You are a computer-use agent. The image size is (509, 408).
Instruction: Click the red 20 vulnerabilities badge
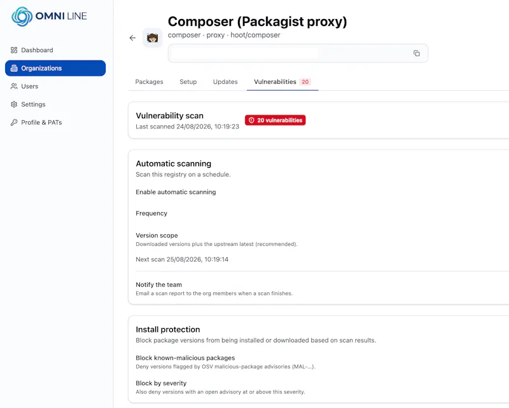pos(275,120)
